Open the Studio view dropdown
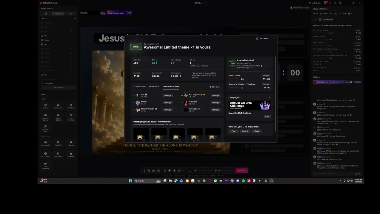This screenshot has height=214, width=380. click(47, 9)
